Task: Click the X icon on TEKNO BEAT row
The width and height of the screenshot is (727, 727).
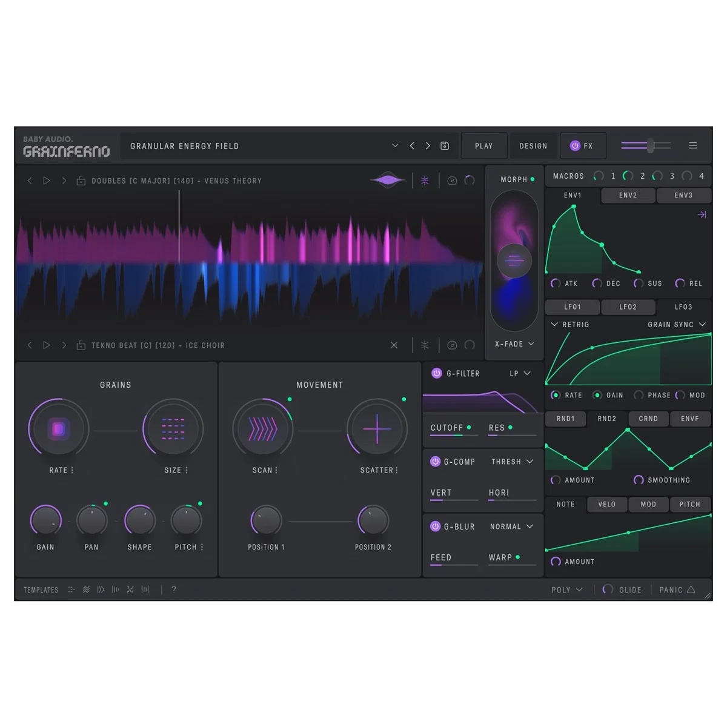Action: [x=394, y=345]
